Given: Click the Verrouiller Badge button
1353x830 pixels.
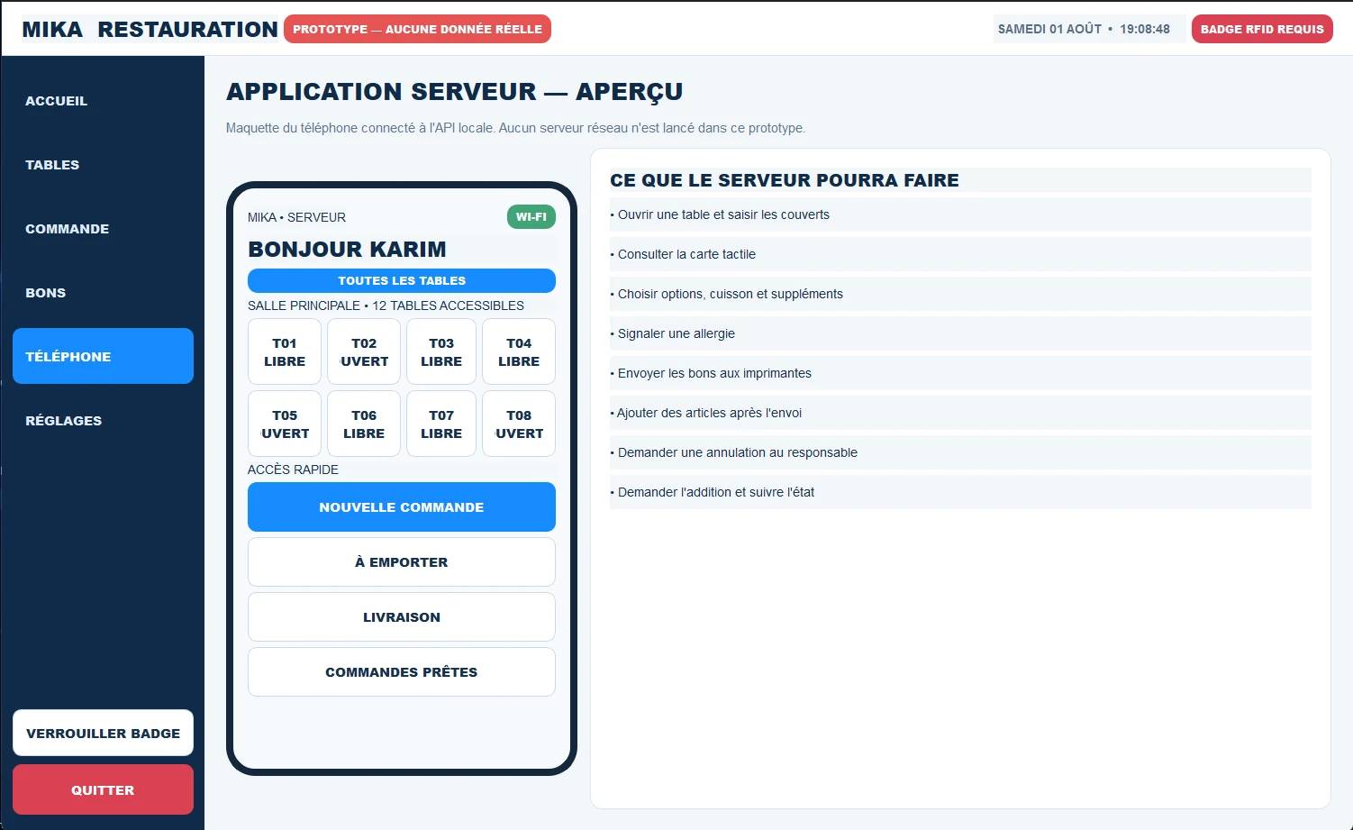Looking at the screenshot, I should [103, 733].
